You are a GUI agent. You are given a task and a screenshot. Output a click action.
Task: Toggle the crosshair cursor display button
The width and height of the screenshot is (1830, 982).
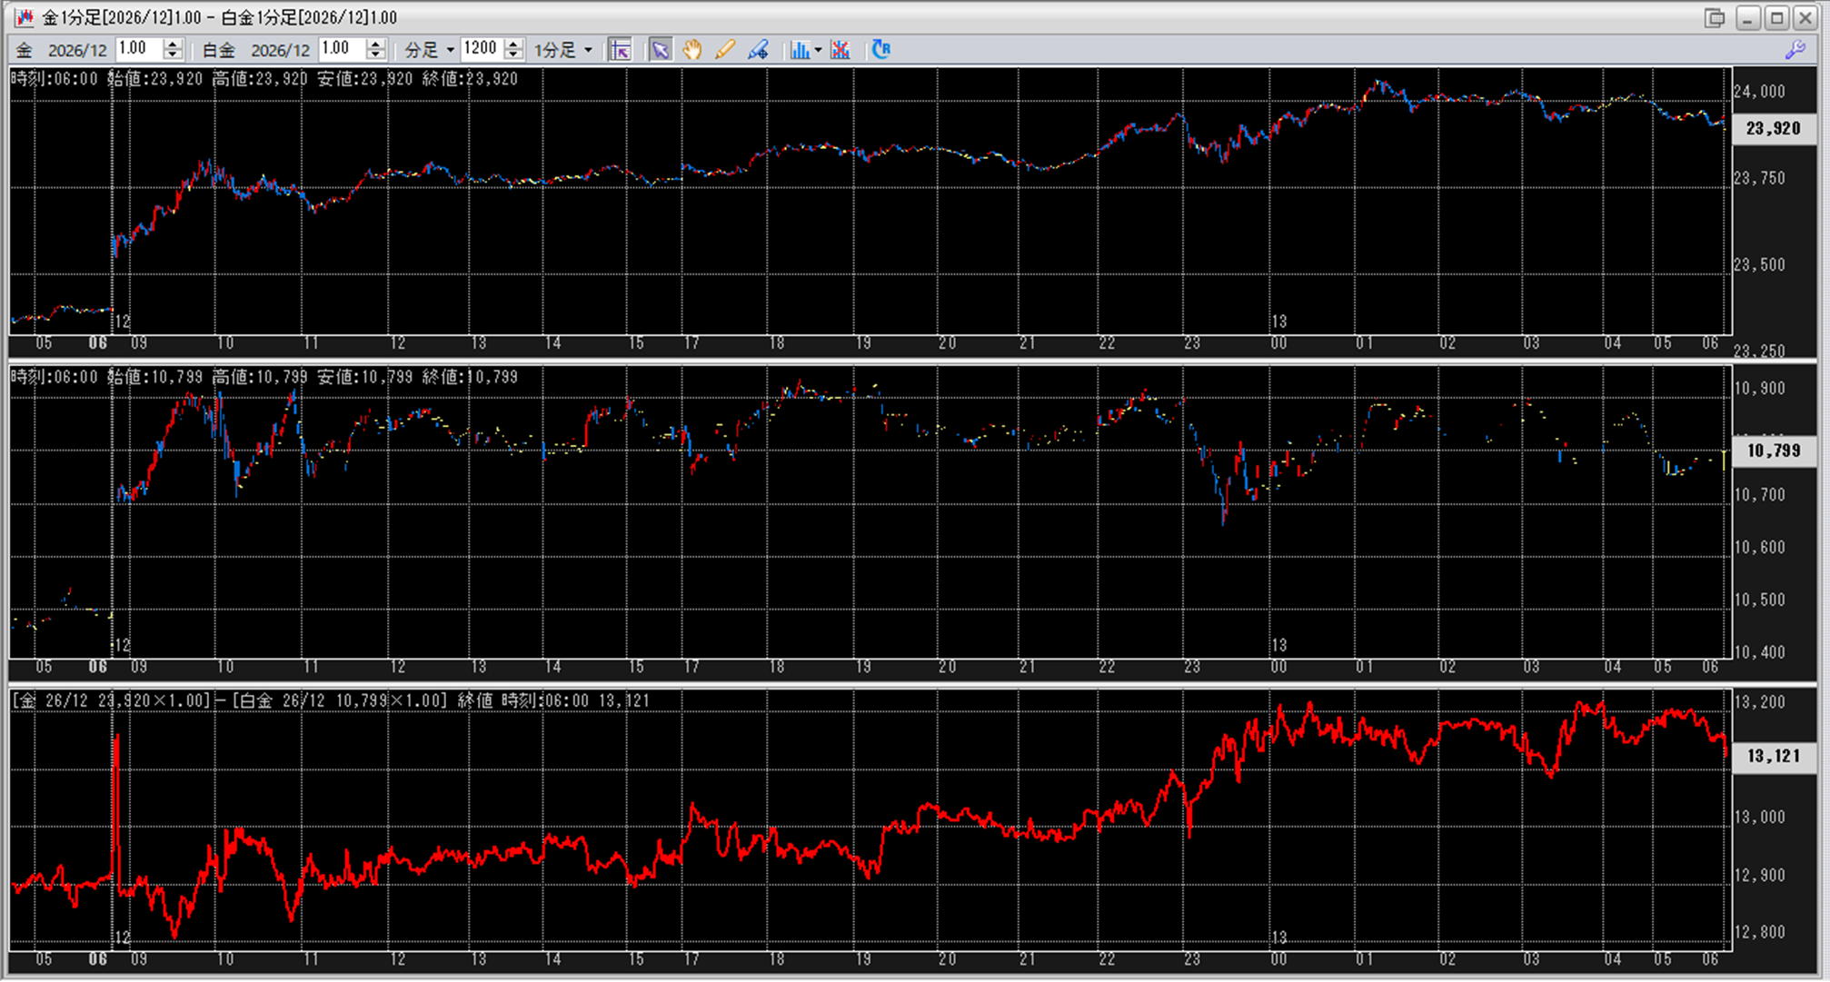(x=620, y=50)
